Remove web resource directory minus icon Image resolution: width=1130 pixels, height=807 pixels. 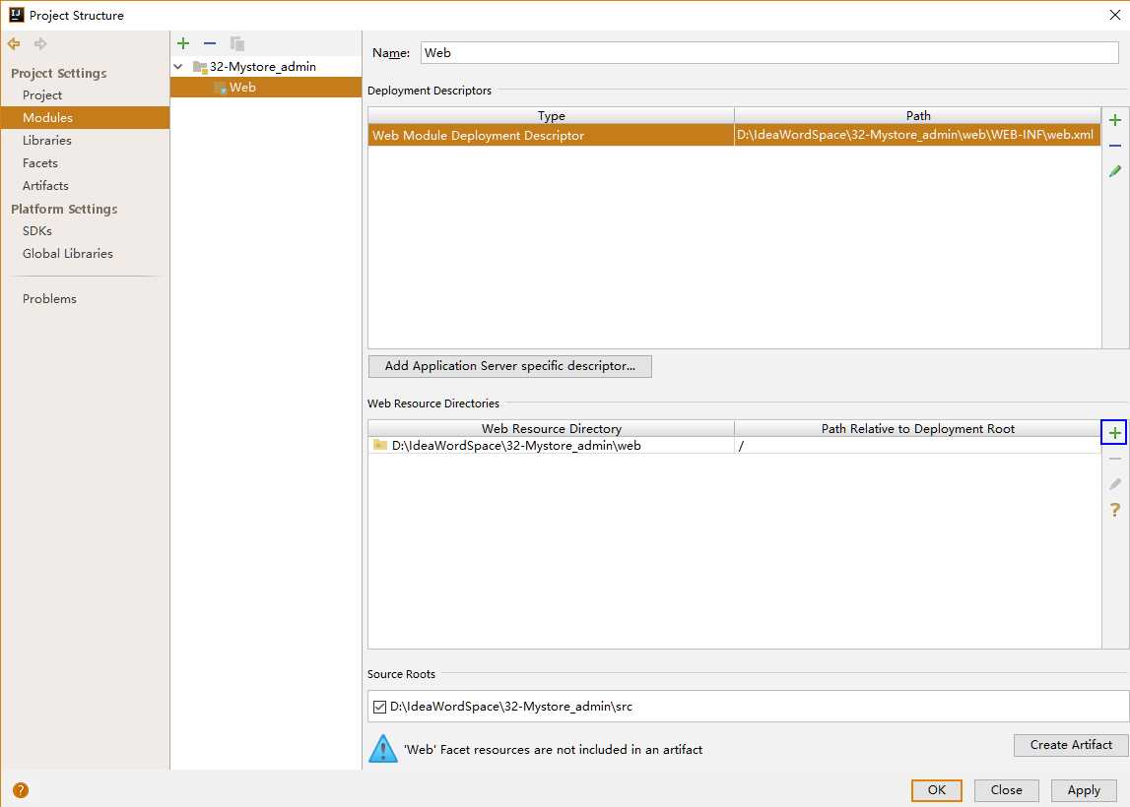click(1115, 459)
